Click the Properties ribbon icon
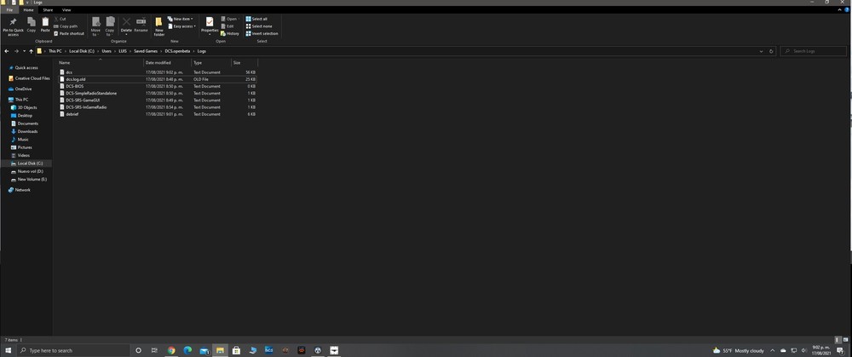The height and width of the screenshot is (357, 852). pos(210,26)
